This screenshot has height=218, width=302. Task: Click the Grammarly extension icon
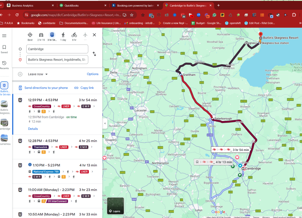click(214, 15)
